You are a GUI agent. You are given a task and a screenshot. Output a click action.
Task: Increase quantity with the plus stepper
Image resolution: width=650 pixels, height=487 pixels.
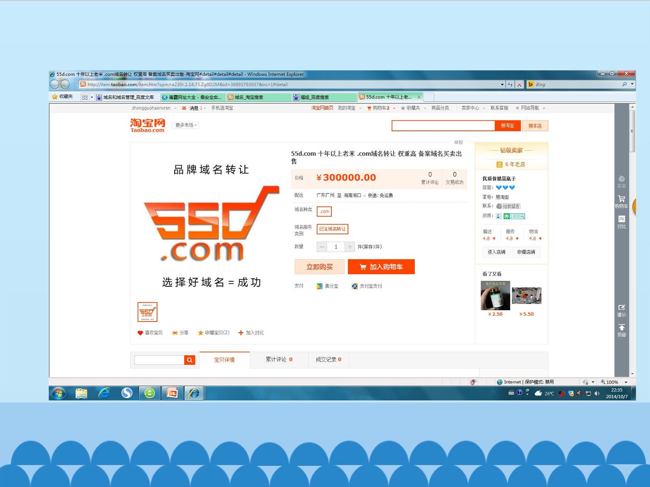tap(350, 247)
